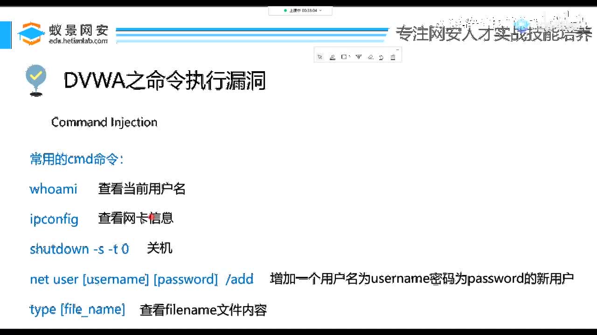Click the 常用的cmd命令 heading
Screen dimensions: 597x335
pos(76,159)
